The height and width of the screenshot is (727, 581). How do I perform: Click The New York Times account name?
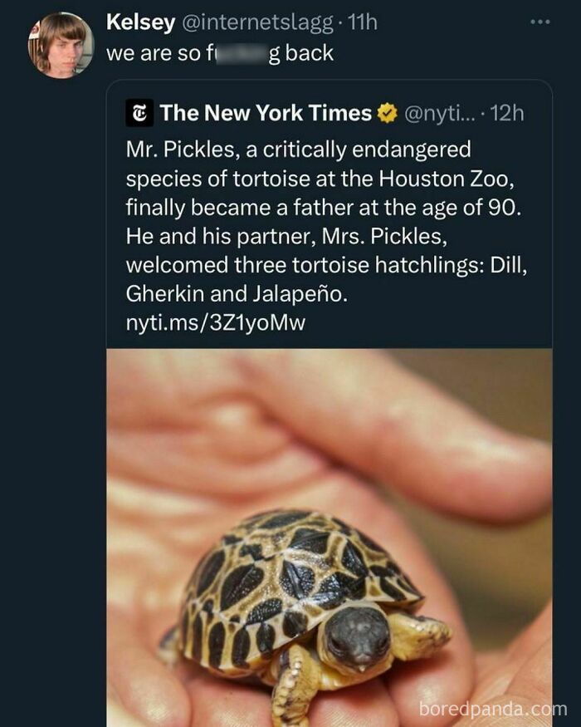266,112
